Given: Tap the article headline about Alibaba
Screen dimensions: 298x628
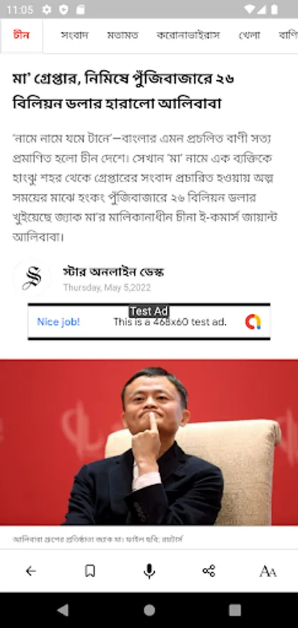Looking at the screenshot, I should coord(124,91).
